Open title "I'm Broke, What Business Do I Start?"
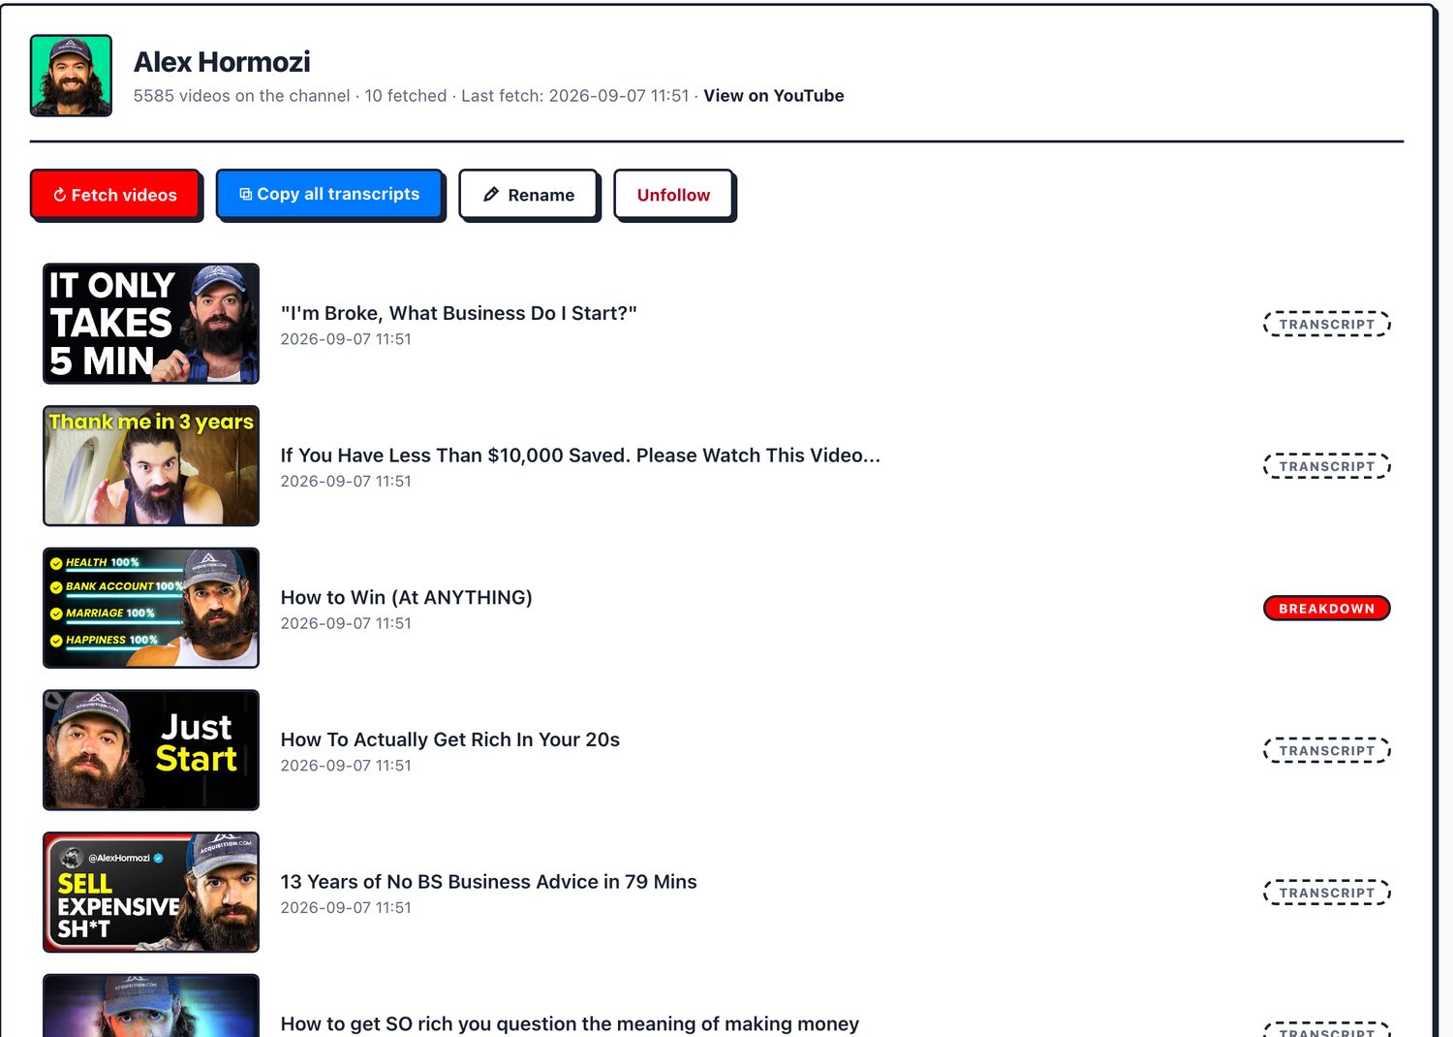Image resolution: width=1453 pixels, height=1037 pixels. (458, 313)
